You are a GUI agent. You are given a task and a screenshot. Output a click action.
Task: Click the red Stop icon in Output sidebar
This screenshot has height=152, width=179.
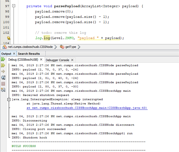point(3,84)
